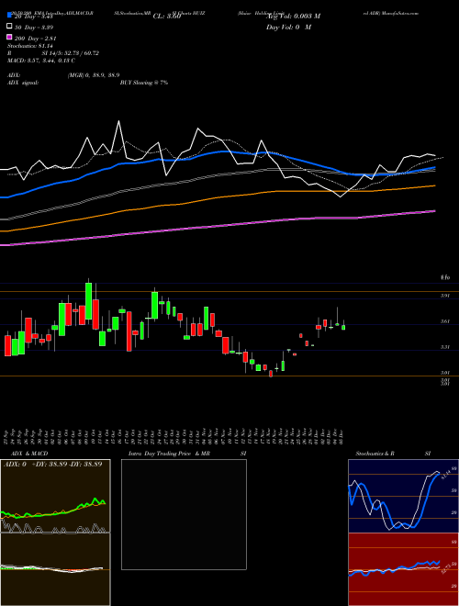Click the ADX (MGR) values text
The image size is (459, 606).
tap(94, 75)
